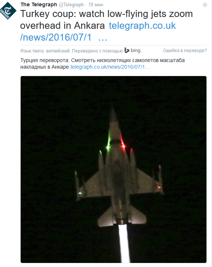
Task: Click the large '/news/2016/07/1' link line
Action: 56,37
